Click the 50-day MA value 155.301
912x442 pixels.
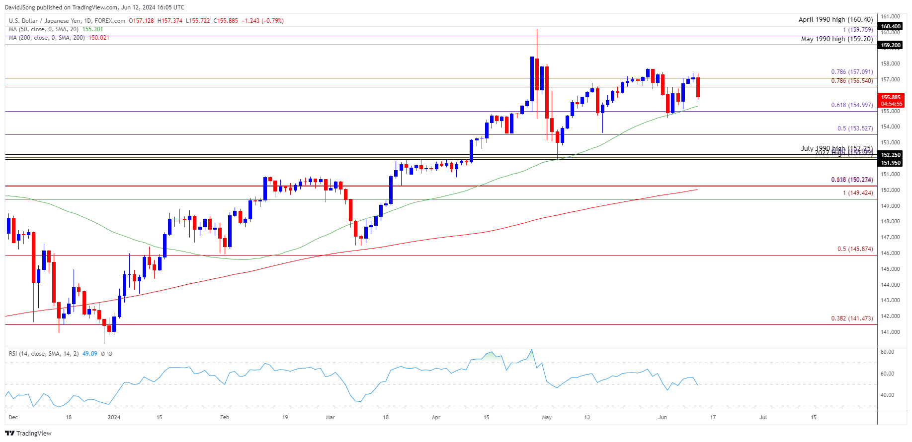point(92,29)
